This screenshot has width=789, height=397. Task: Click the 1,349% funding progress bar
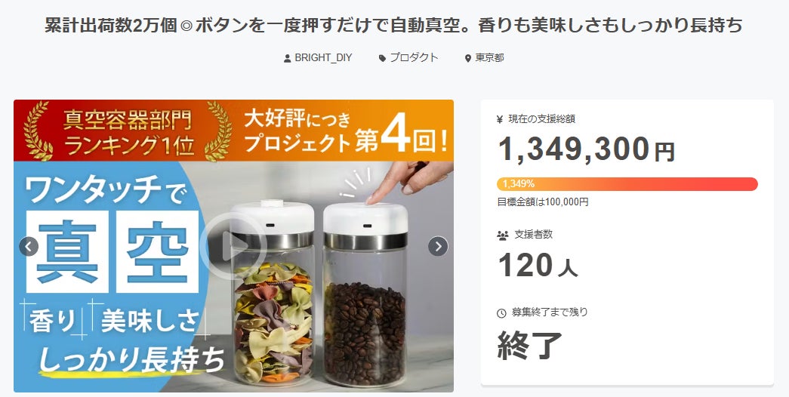(627, 183)
